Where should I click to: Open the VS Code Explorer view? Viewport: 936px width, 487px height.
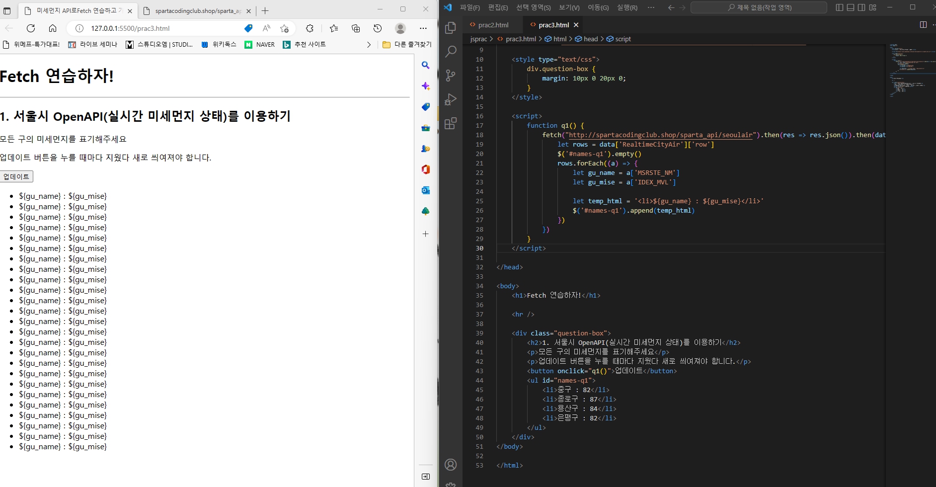[451, 28]
